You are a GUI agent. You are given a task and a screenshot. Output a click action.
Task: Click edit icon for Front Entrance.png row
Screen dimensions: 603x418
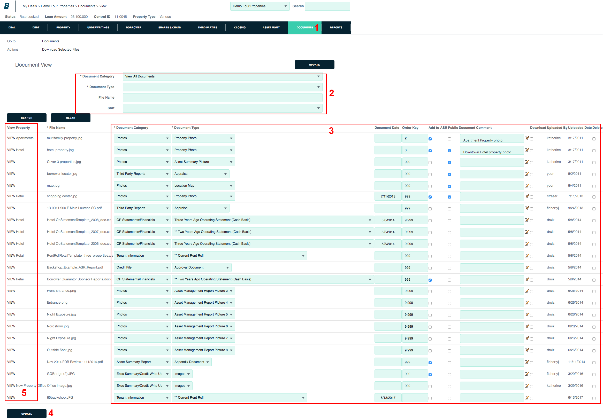[x=527, y=291]
